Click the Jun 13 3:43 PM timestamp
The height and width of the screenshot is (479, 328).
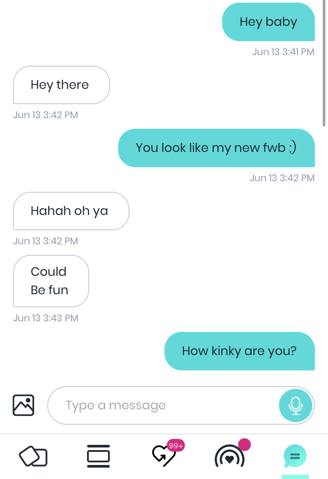pos(46,318)
